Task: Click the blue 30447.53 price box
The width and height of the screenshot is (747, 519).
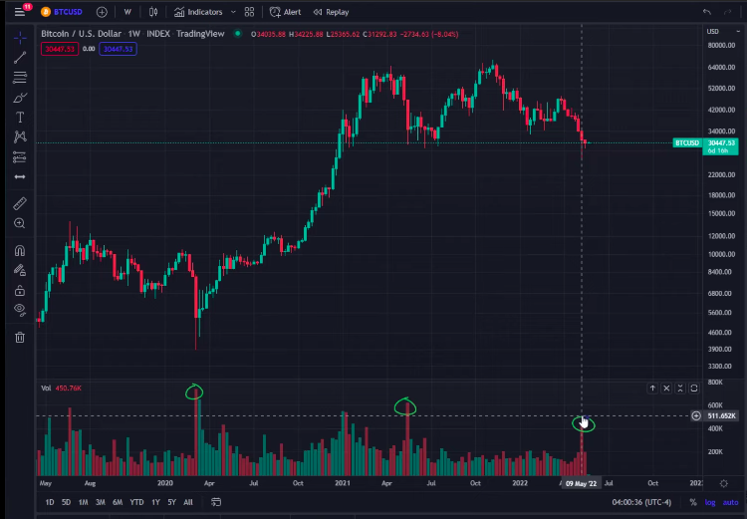Action: pos(118,49)
